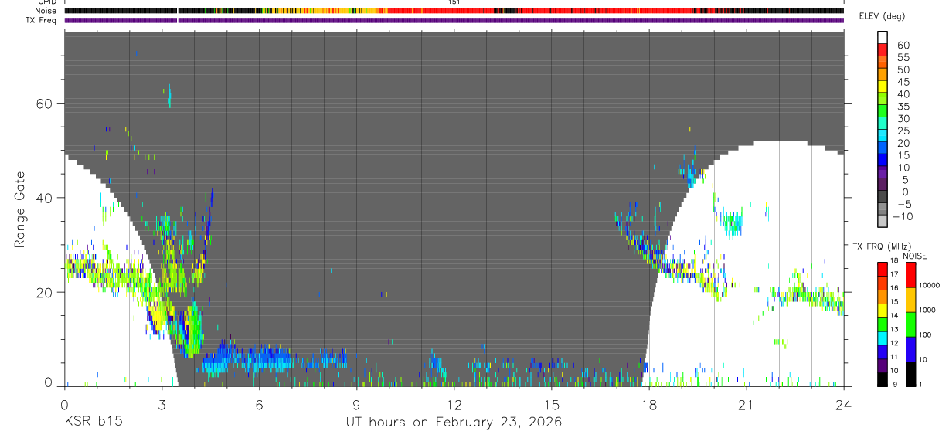
Task: Click the red segment of the NOISE colorbar
Action: pos(910,275)
